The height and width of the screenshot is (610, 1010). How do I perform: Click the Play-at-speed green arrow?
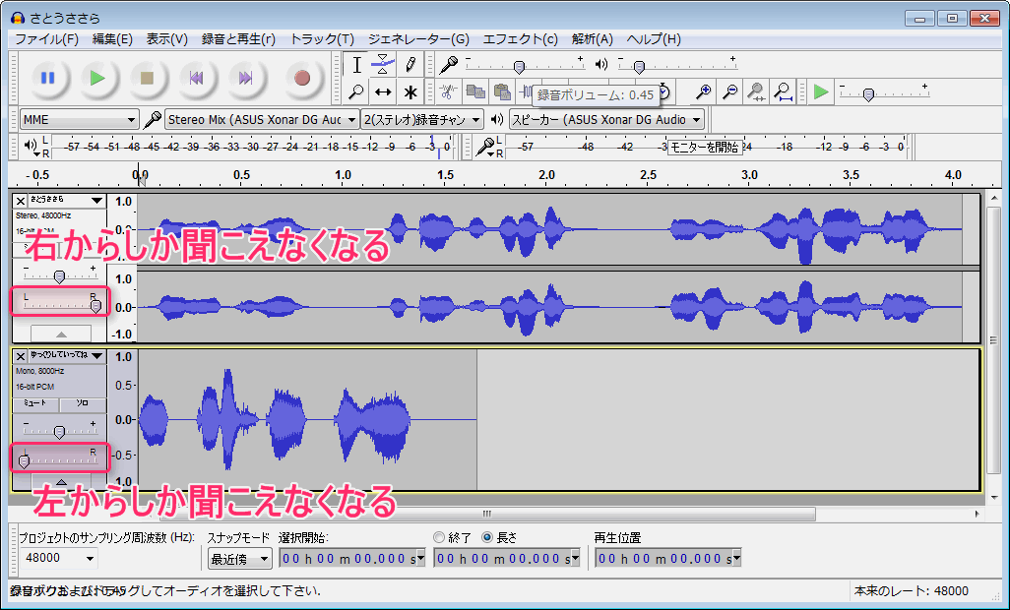[821, 92]
